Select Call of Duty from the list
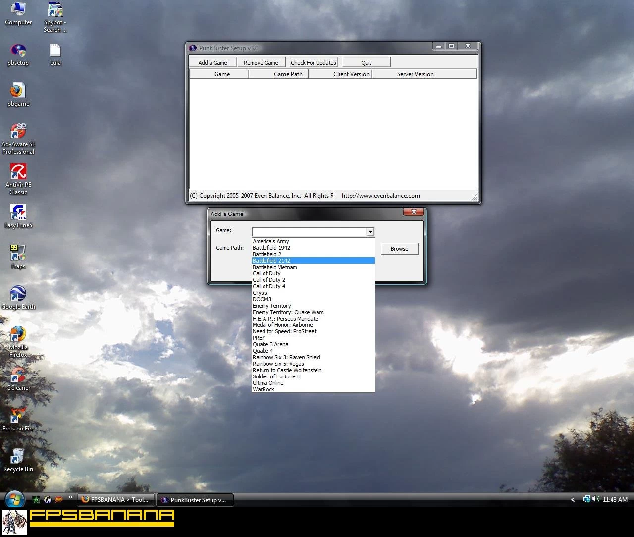 313,273
